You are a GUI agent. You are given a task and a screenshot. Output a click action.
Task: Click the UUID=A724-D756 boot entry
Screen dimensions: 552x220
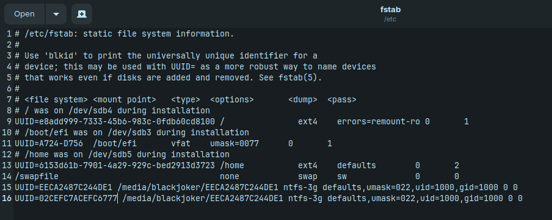click(x=49, y=143)
